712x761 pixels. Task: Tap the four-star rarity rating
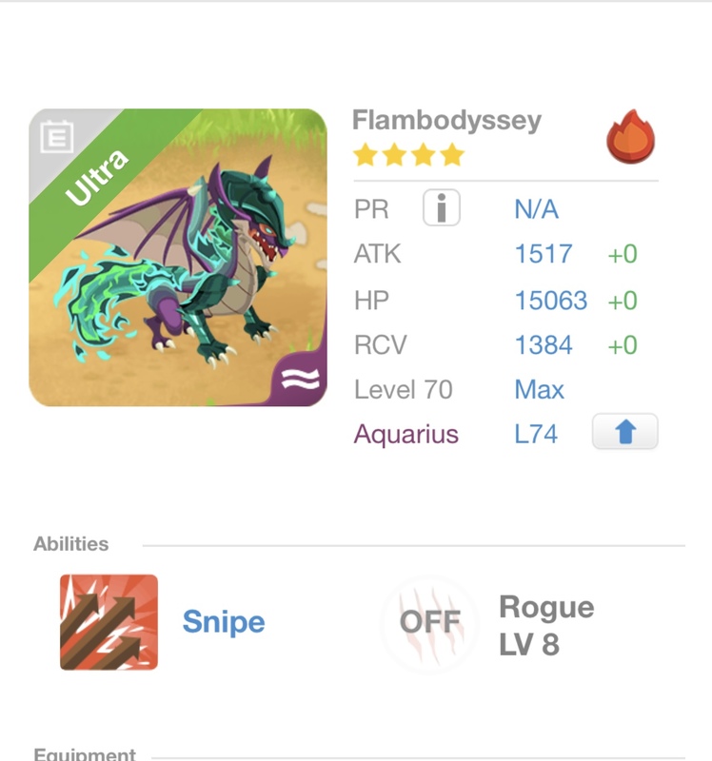point(408,155)
